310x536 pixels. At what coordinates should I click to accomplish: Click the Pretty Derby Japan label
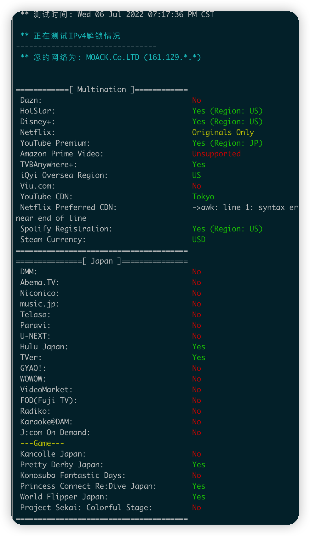click(61, 465)
